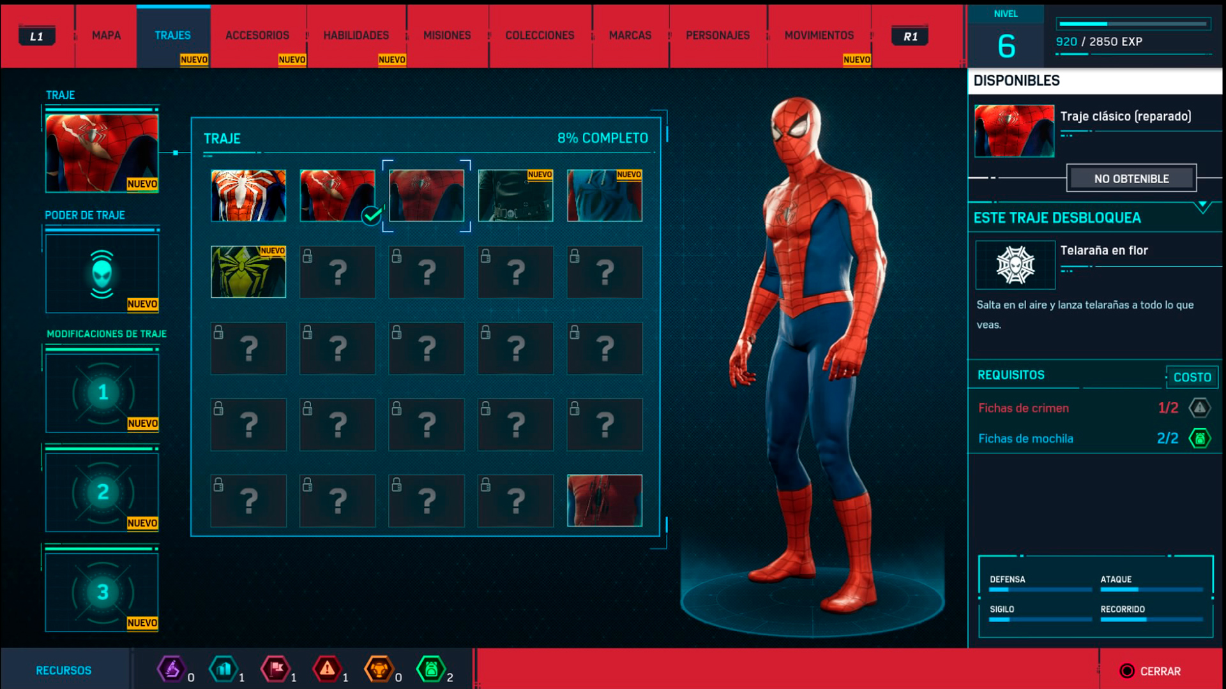Viewport: 1226px width, 689px height.
Task: Open the PERSONAJES tab
Action: 718,36
